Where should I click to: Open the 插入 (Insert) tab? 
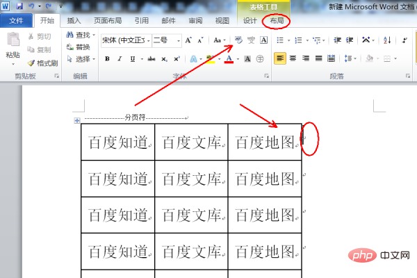74,21
